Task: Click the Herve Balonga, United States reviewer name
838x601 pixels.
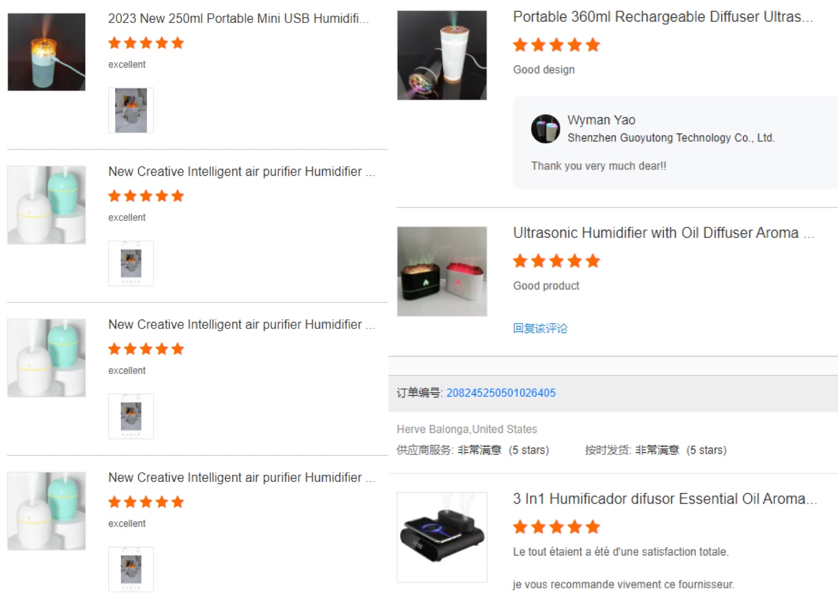Action: click(467, 429)
